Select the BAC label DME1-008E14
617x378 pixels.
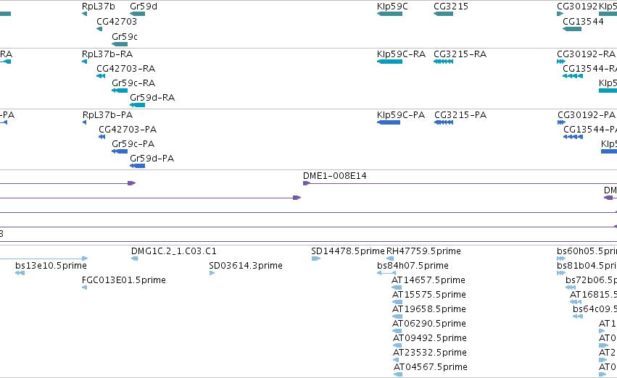334,176
